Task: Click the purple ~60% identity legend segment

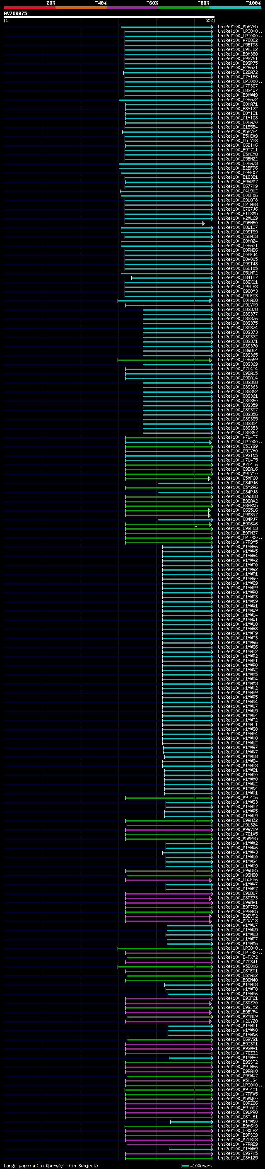Action: (133, 7)
